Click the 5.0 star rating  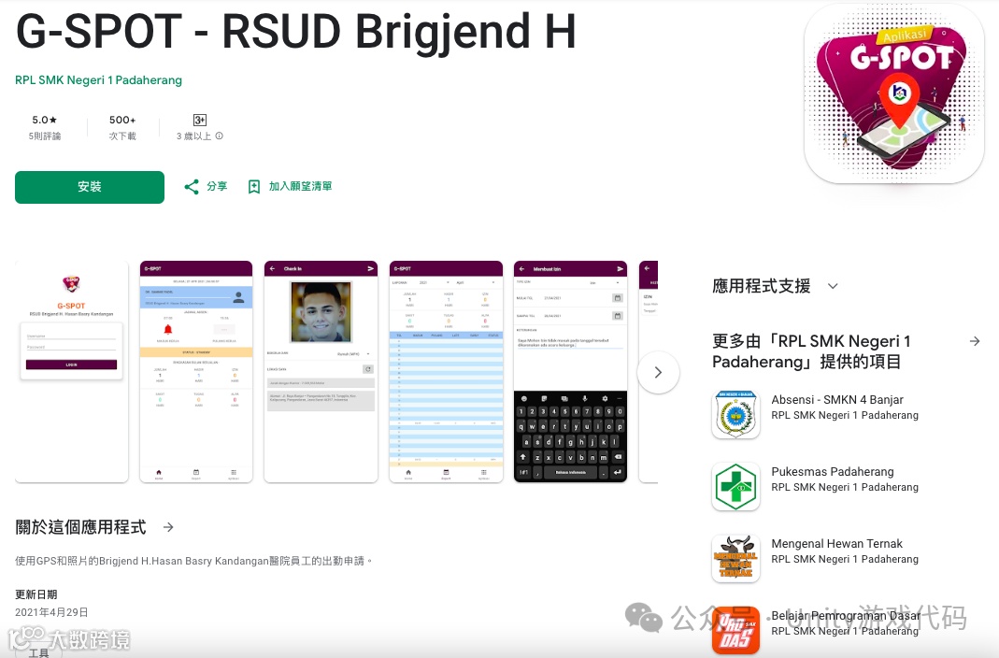tap(45, 120)
